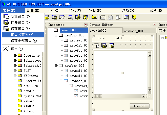Screen dimensions: 167x115
Task: Click the new window icon in Layout Editor toolbar
Action: point(96,45)
